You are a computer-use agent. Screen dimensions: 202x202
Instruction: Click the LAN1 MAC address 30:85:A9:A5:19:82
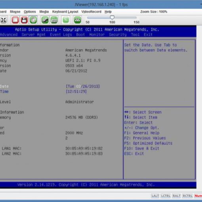click(84, 149)
